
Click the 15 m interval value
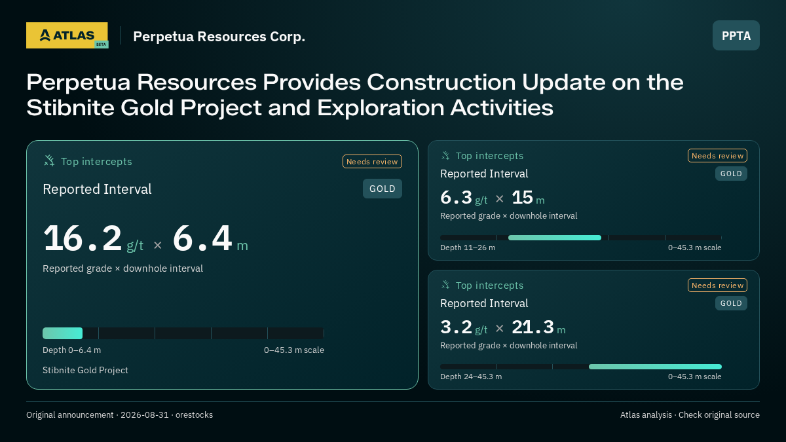click(x=528, y=198)
